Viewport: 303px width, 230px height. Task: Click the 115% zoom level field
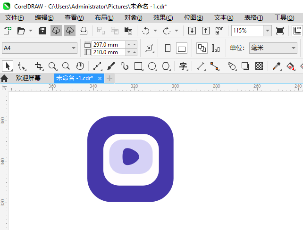pyautogui.click(x=247, y=31)
